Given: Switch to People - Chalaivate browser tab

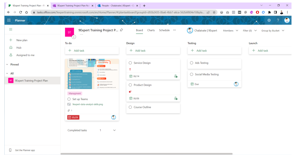Looking at the screenshot, I should [x=118, y=6].
